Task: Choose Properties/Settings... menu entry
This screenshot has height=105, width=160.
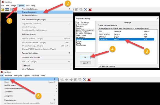Action: pos(45,9)
